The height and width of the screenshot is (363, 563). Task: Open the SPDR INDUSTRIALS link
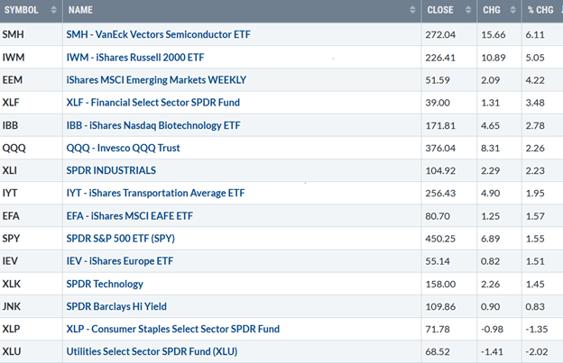(111, 170)
